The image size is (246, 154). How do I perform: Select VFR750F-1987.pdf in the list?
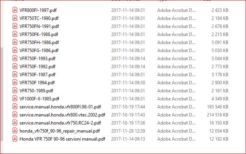click(37, 75)
